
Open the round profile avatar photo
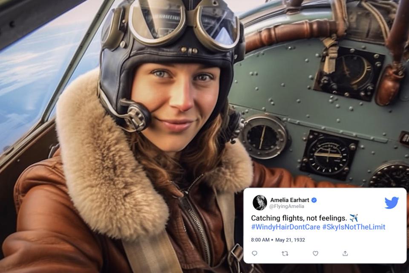[260, 203]
